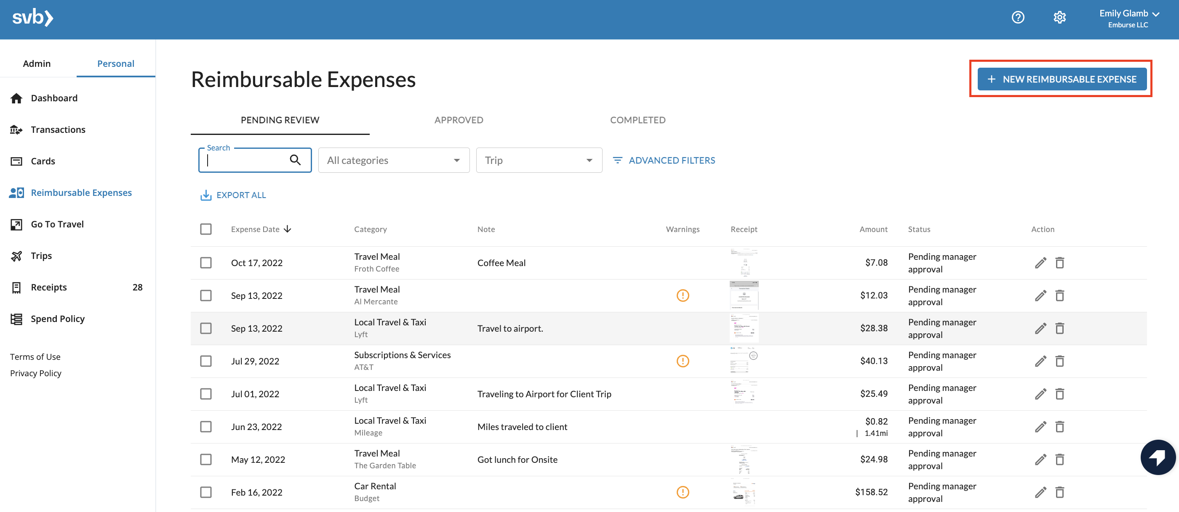
Task: Select the Completed tab
Action: click(x=638, y=119)
